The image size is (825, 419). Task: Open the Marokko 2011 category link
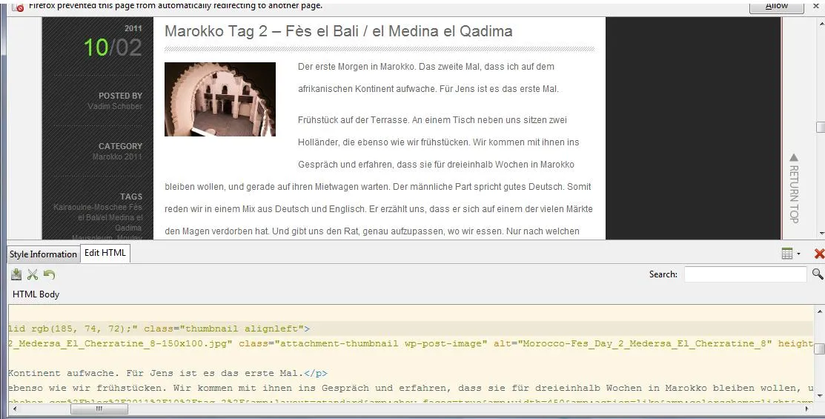pos(117,157)
